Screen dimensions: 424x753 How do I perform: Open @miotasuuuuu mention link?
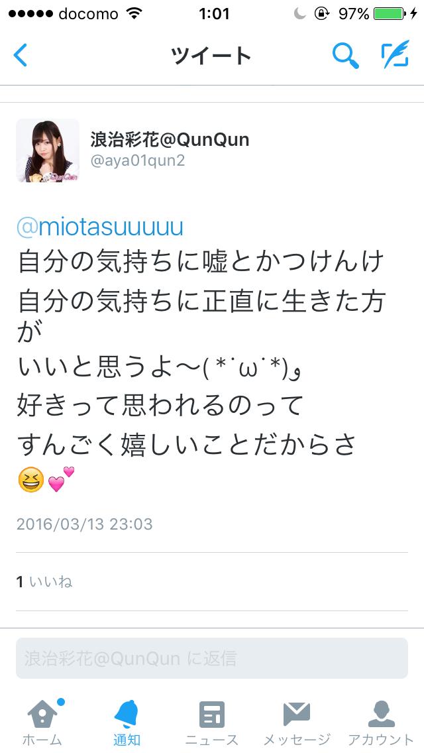pyautogui.click(x=100, y=227)
